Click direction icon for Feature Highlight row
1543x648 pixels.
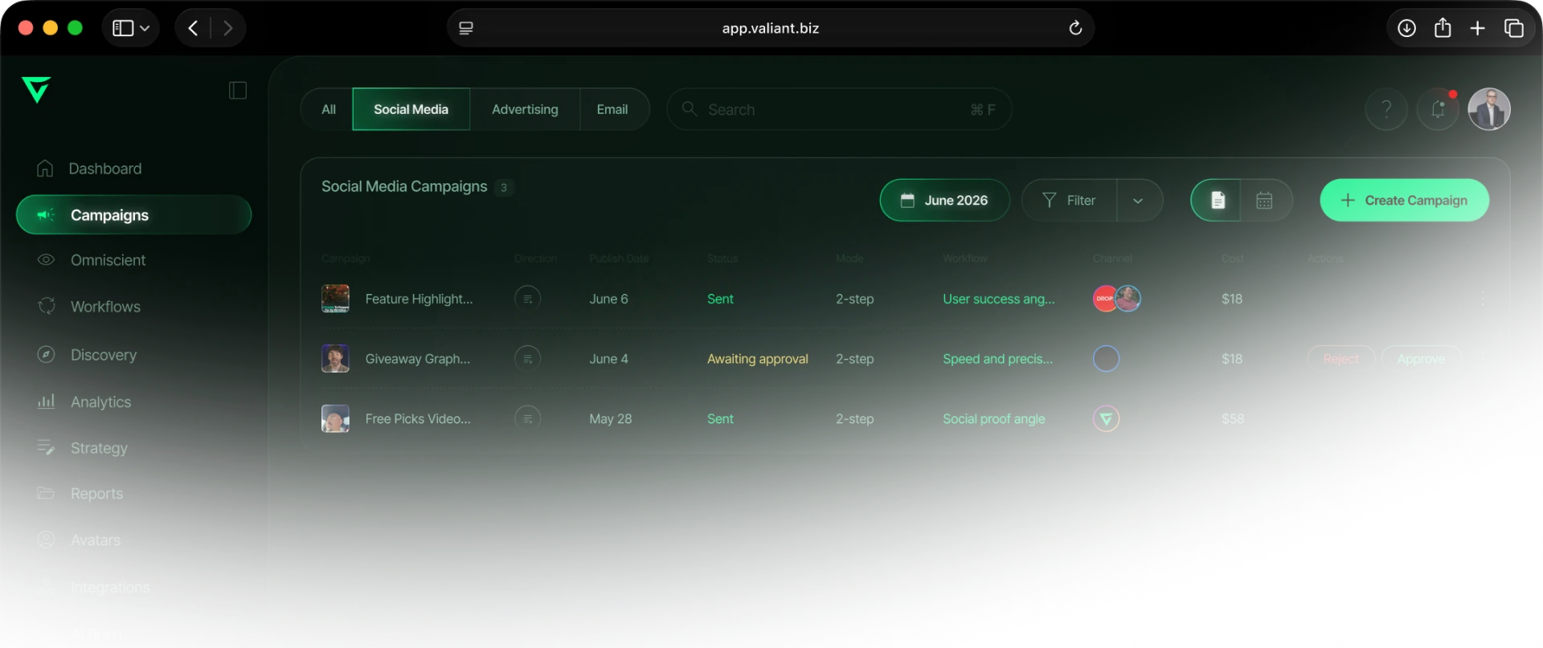[x=527, y=299]
